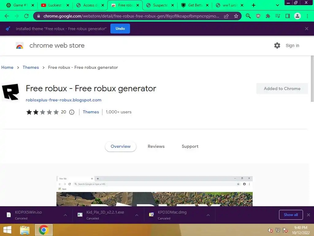Reload the page with the refresh icon
Image resolution: width=314 pixels, height=236 pixels.
tap(26, 16)
